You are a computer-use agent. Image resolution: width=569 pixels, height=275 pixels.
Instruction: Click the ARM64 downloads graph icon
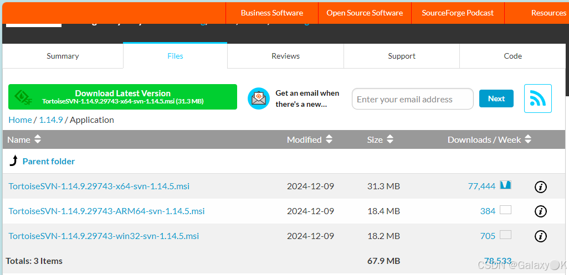(x=505, y=210)
